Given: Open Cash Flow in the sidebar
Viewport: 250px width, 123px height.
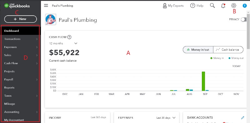Looking at the screenshot, I should tap(20, 63).
